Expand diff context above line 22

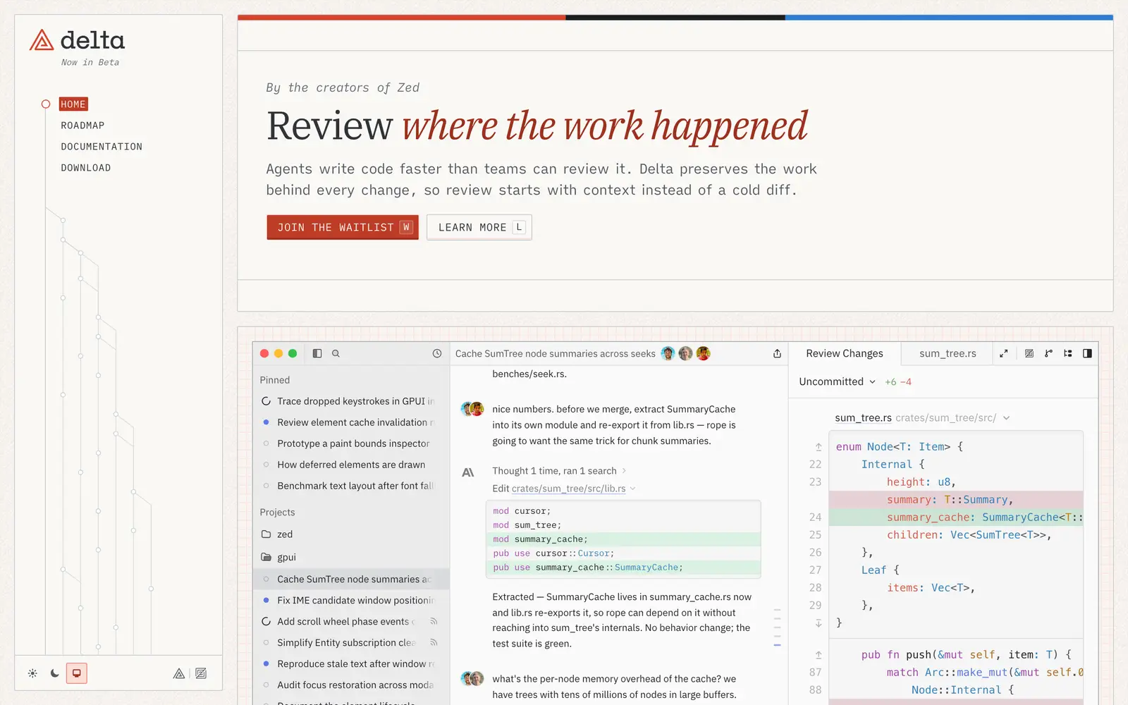(818, 447)
